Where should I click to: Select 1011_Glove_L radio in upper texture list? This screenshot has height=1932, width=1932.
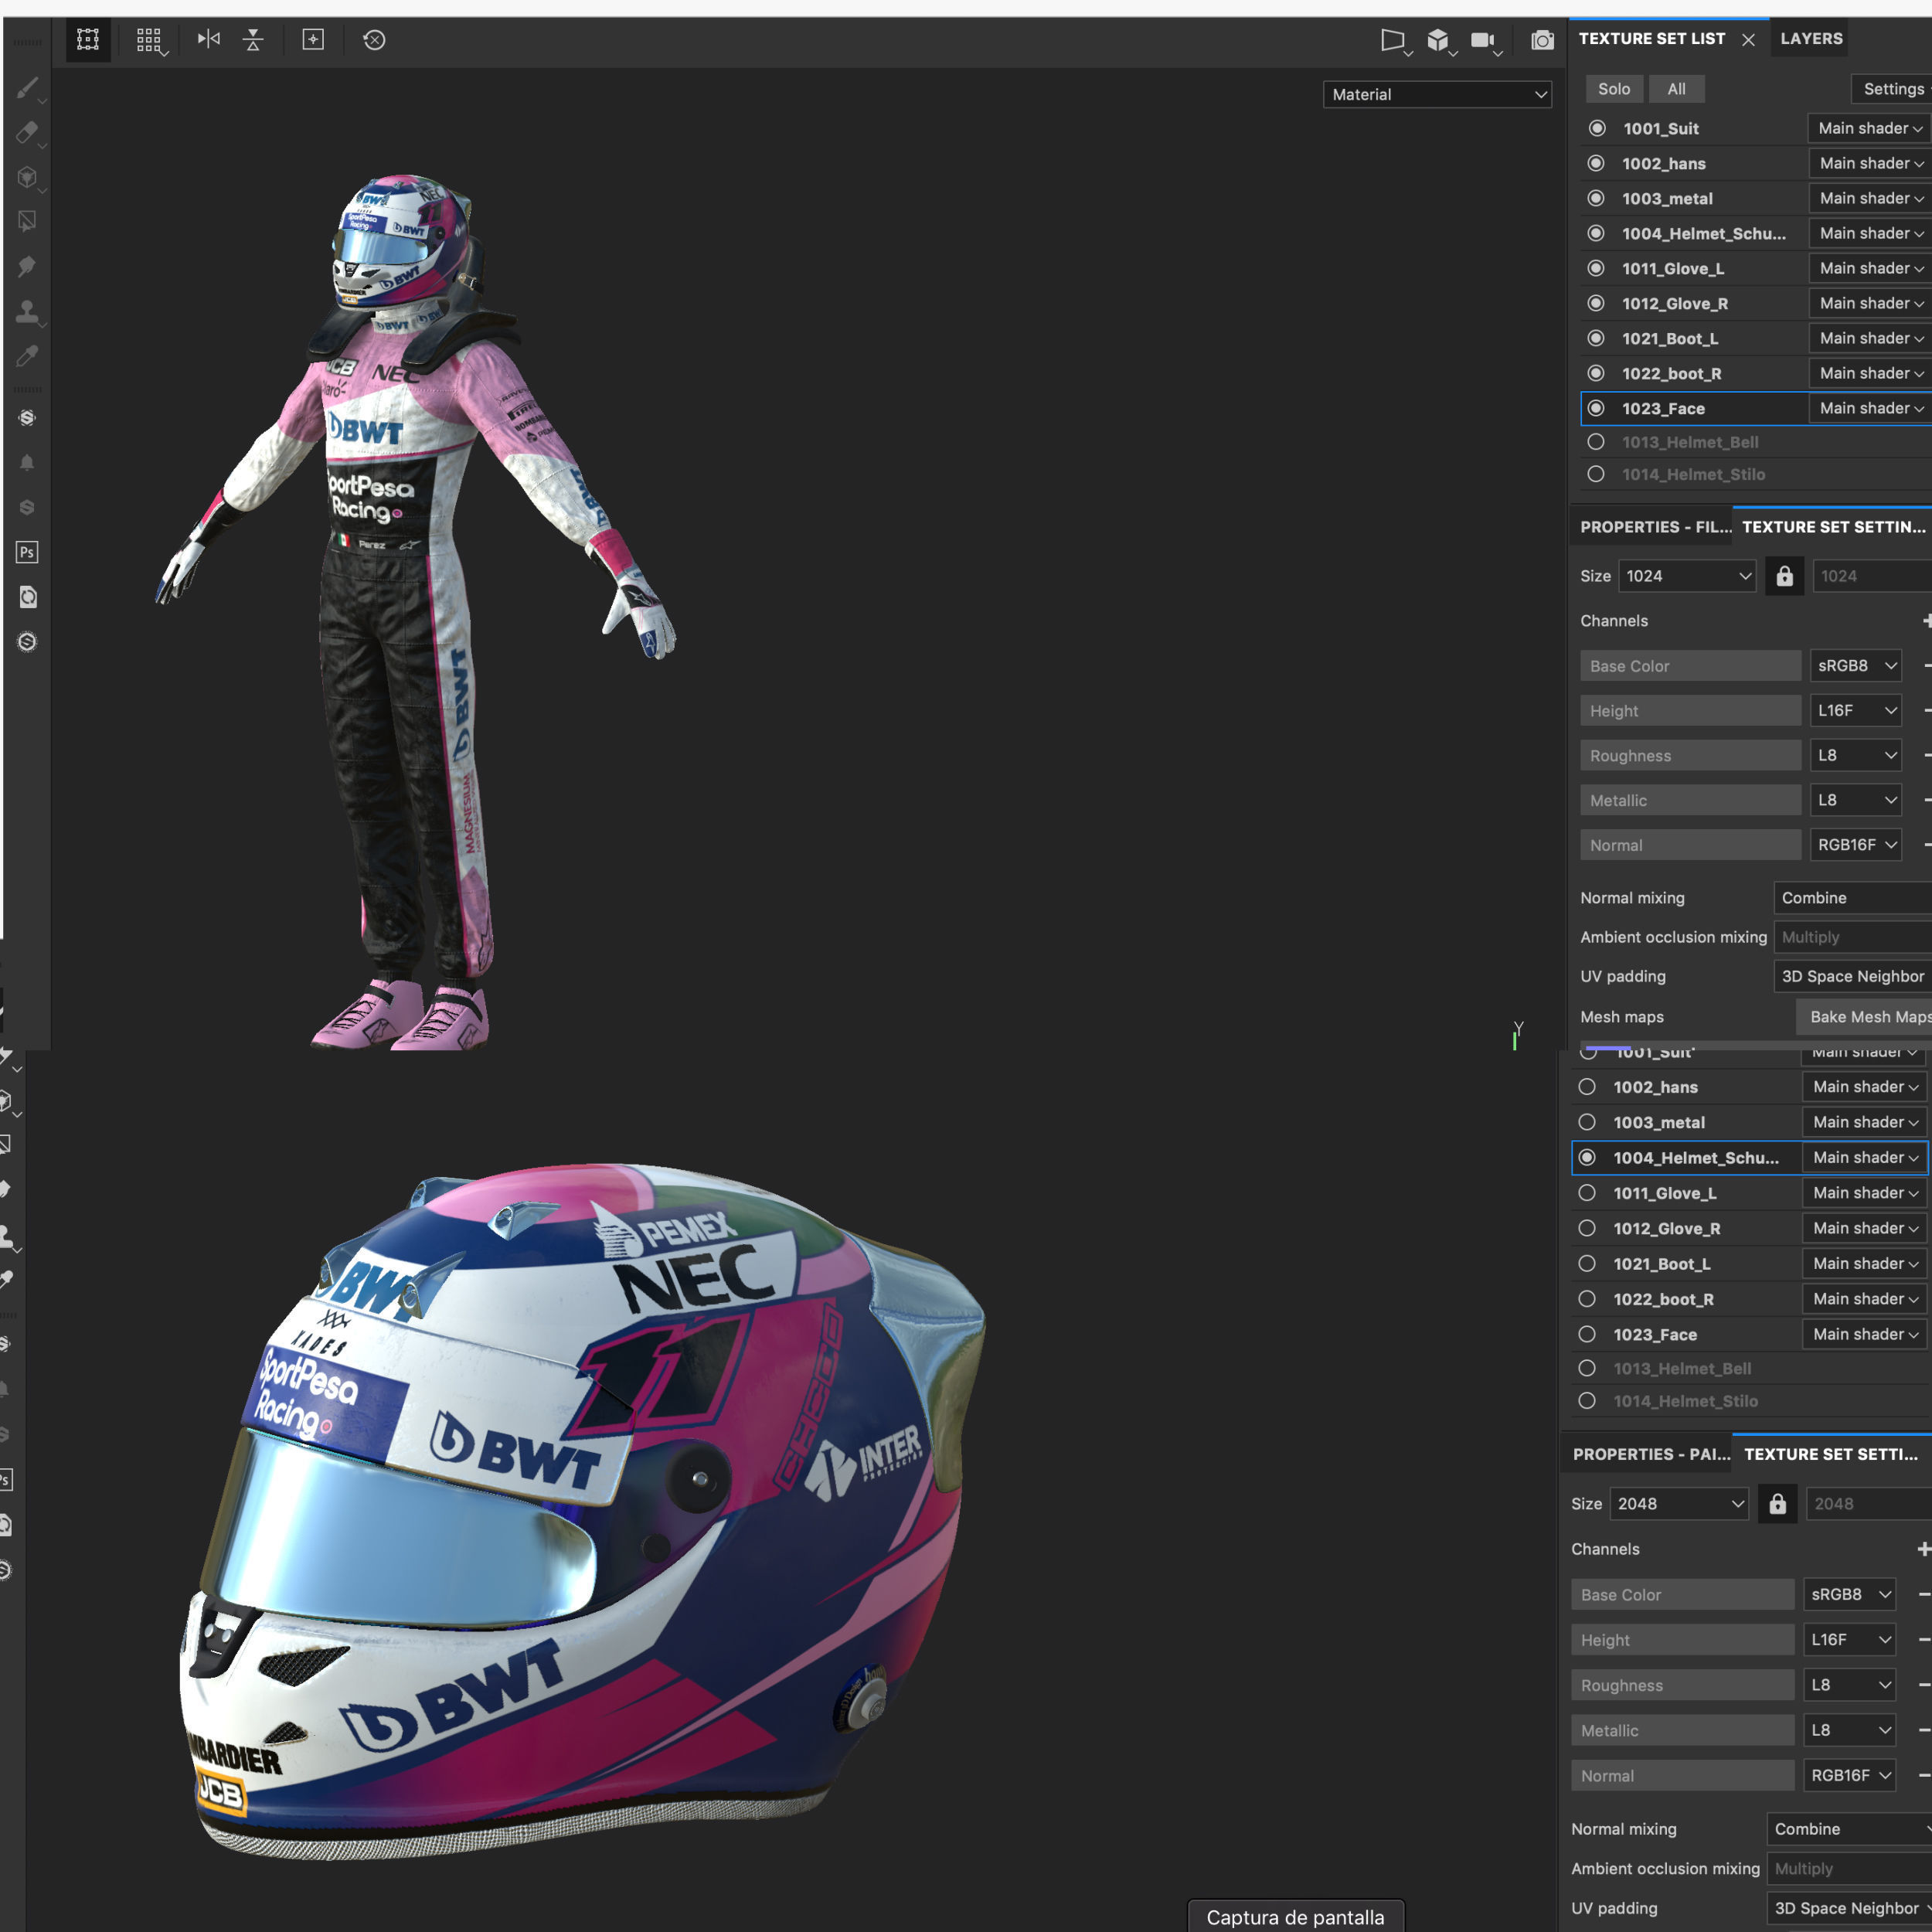coord(1597,268)
